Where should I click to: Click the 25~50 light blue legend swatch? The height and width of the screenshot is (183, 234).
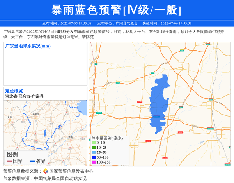click(94, 152)
